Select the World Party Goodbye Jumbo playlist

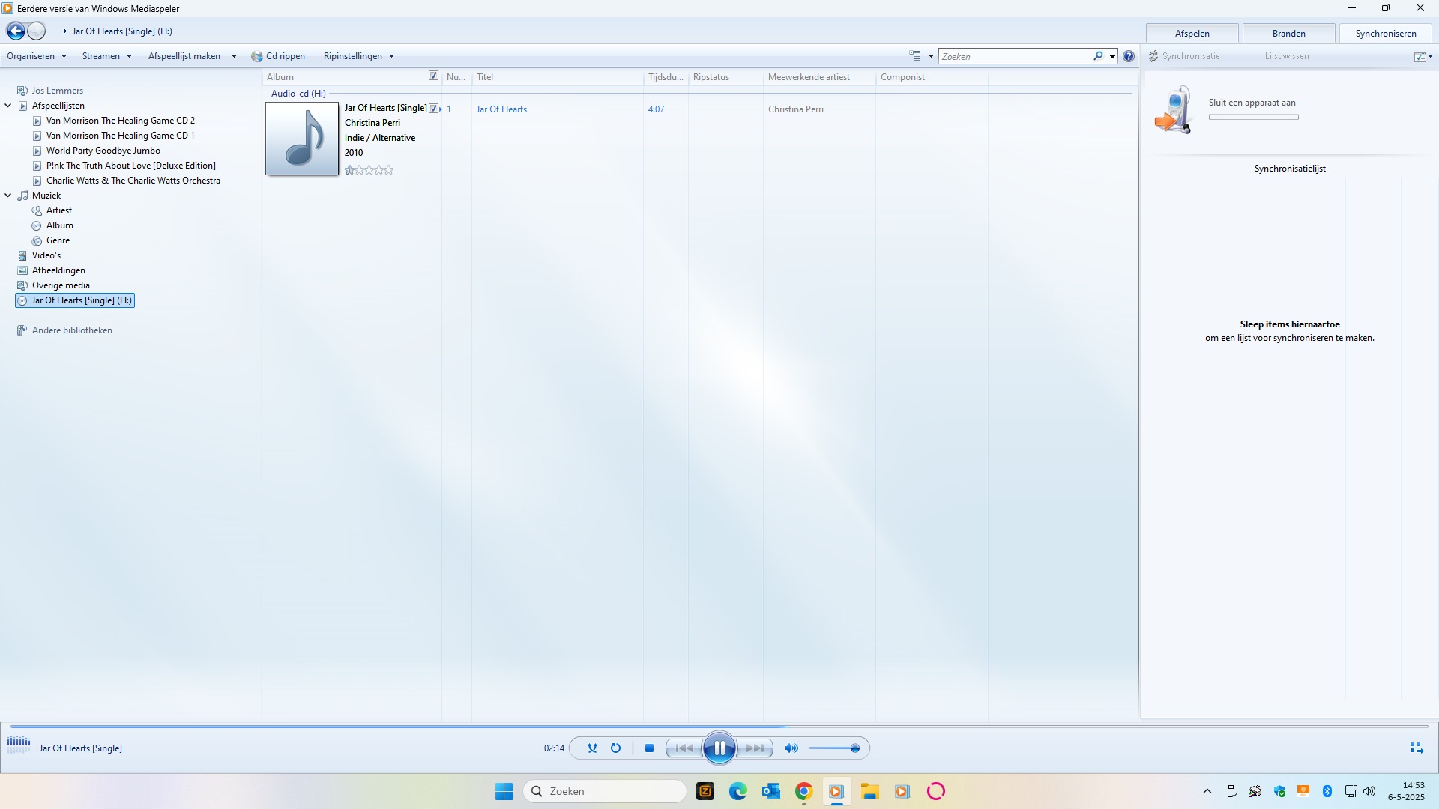pos(103,151)
